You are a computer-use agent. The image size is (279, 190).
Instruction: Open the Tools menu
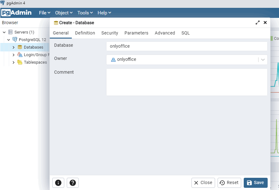85,13
